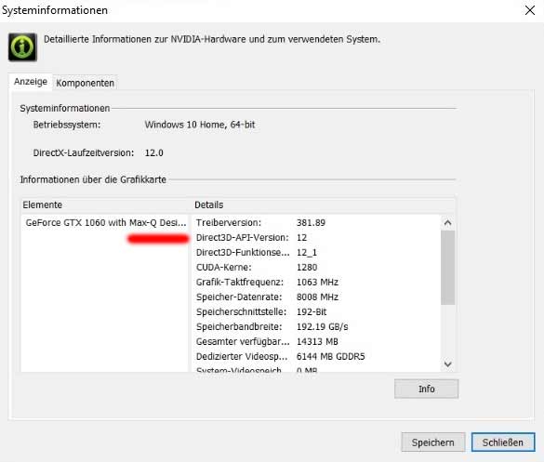Click the Schließen button
The height and width of the screenshot is (462, 544).
coord(503,442)
